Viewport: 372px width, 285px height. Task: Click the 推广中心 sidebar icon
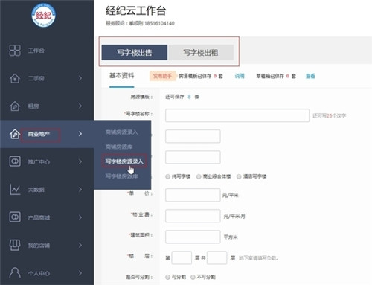point(15,161)
